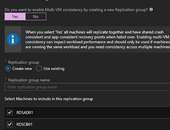Click the 'Use existing' label text
Image resolution: width=170 pixels, height=130 pixels.
(x=54, y=69)
